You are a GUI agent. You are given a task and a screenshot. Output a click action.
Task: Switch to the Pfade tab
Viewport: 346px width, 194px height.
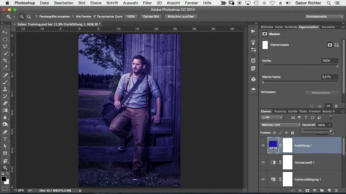[303, 111]
